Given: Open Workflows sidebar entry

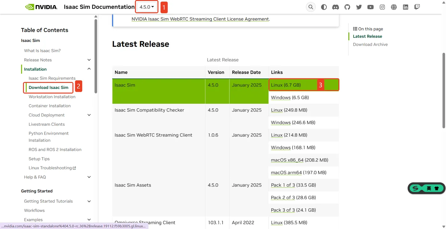Looking at the screenshot, I should pyautogui.click(x=34, y=210).
